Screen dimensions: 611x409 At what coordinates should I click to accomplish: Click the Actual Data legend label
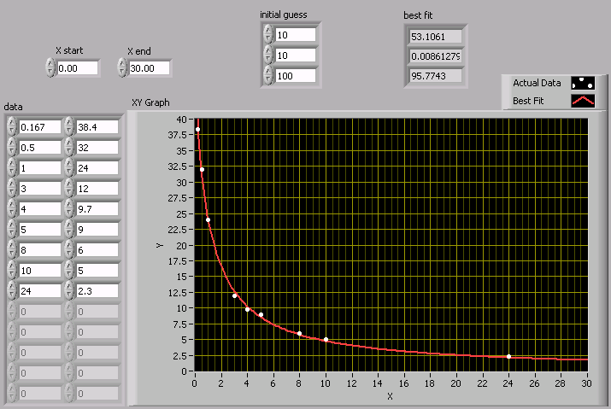pyautogui.click(x=537, y=83)
